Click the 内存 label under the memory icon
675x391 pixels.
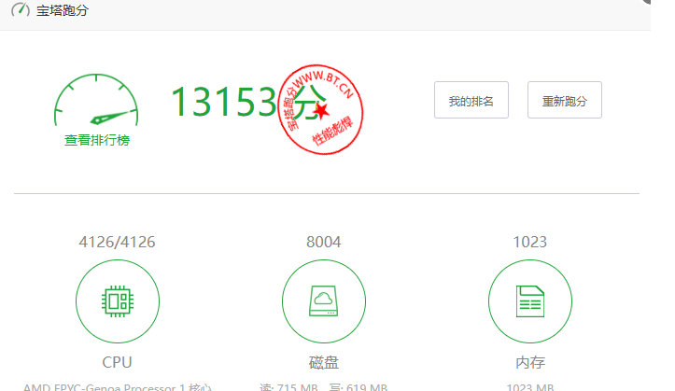[529, 362]
